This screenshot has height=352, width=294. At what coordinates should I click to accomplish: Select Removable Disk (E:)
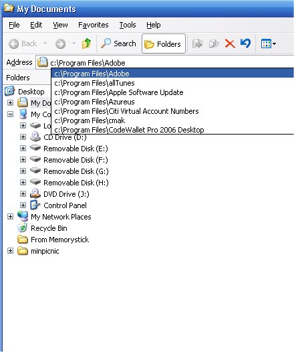76,149
